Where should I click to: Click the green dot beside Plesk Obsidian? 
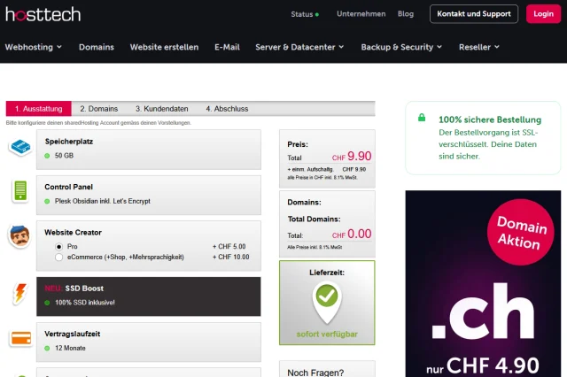coord(47,201)
